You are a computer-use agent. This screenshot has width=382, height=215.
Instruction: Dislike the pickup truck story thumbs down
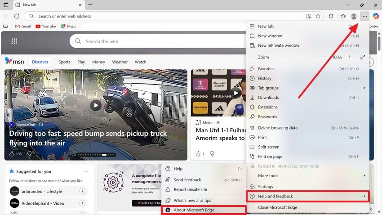pos(29,154)
